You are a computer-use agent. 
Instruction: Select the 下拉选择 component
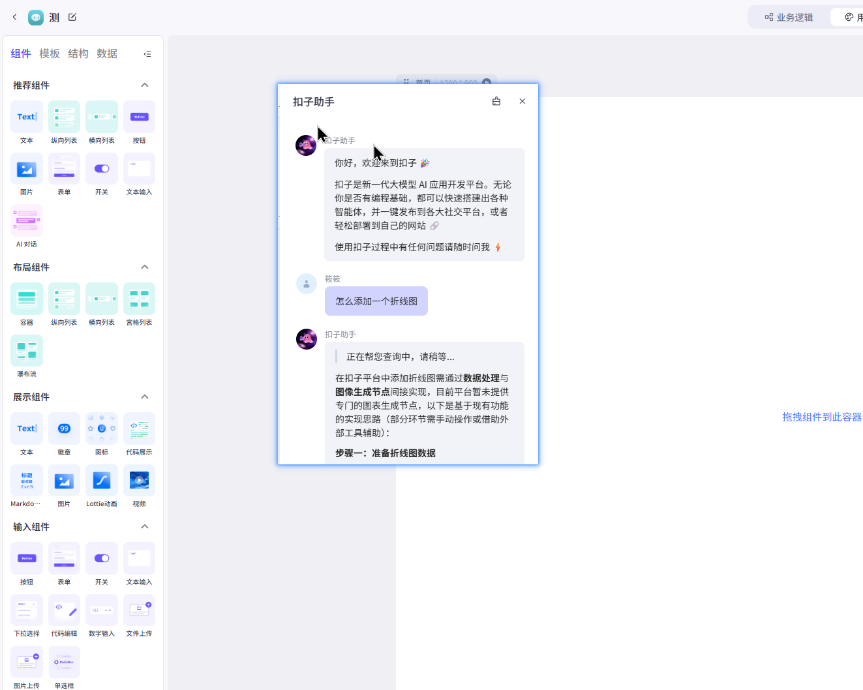[27, 616]
